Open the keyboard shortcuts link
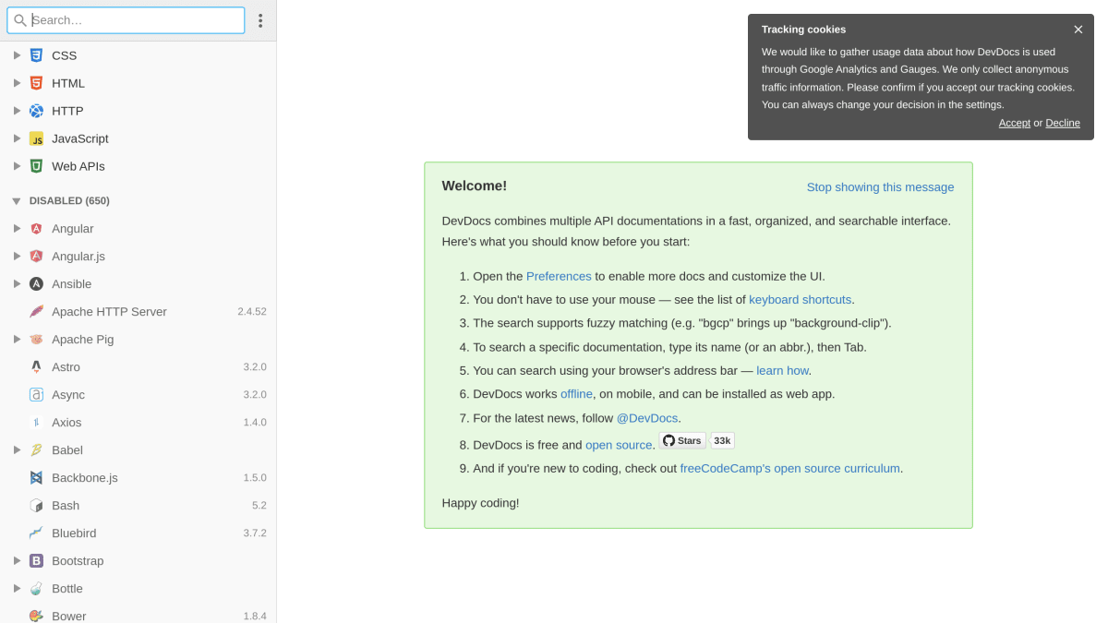This screenshot has height=623, width=1108. click(800, 300)
